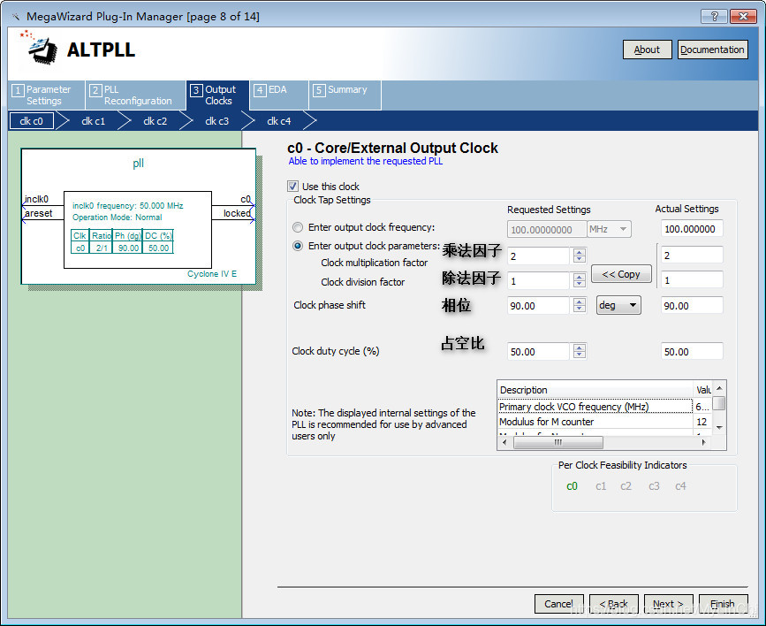Go to the clk c4 sub-page

coord(279,121)
